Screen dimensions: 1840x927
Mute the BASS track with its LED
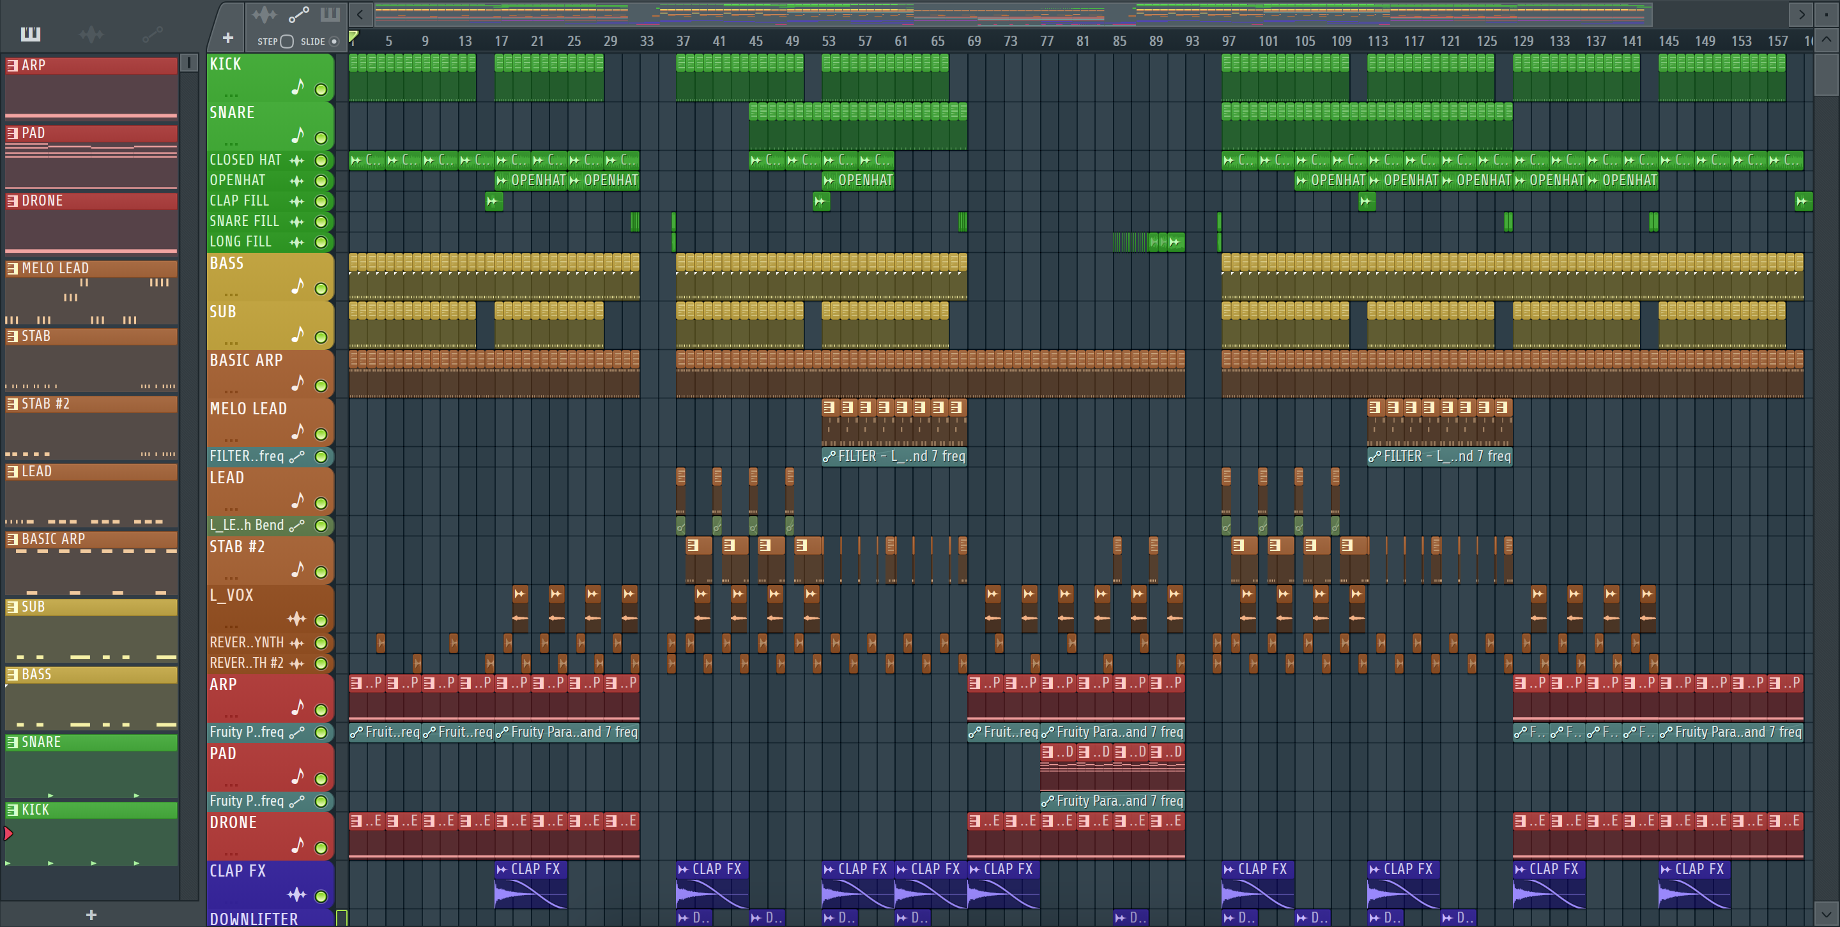point(321,289)
